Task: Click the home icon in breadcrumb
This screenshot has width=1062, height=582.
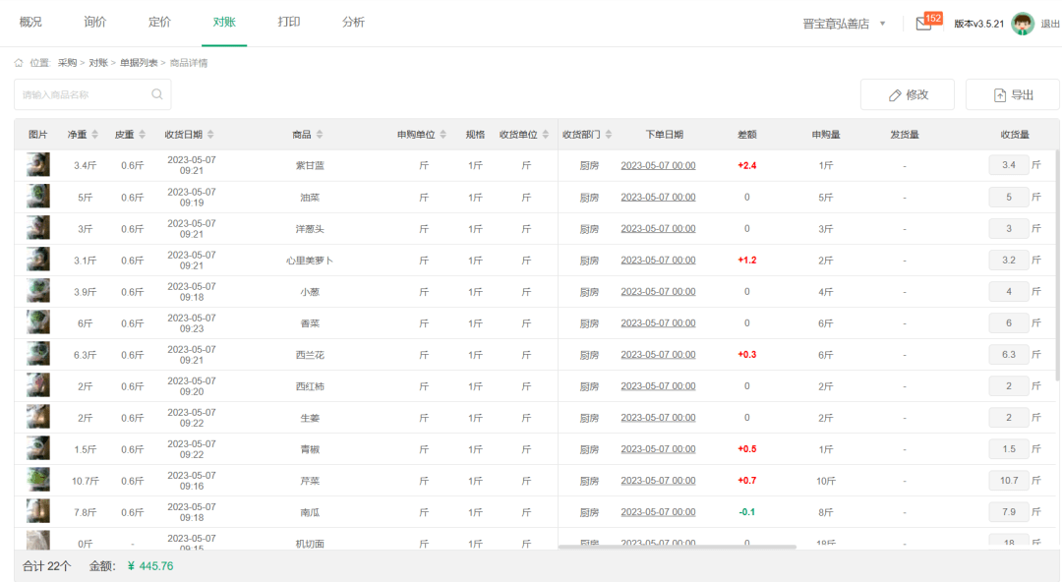Action: coord(19,63)
